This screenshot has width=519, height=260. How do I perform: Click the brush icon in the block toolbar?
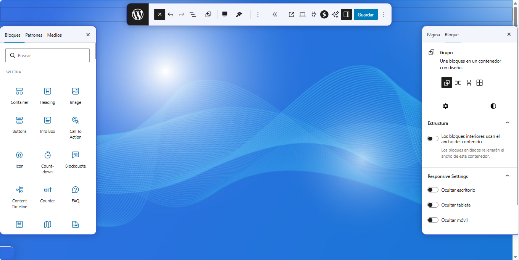coord(239,15)
